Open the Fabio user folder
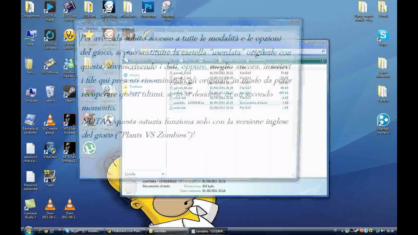 (30, 66)
